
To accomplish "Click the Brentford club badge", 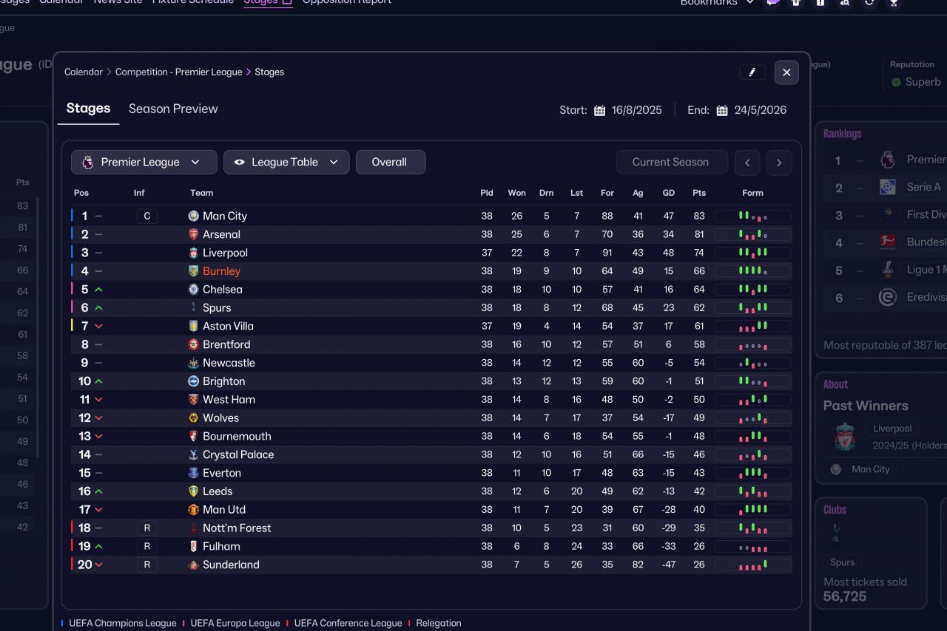I will pyautogui.click(x=193, y=344).
